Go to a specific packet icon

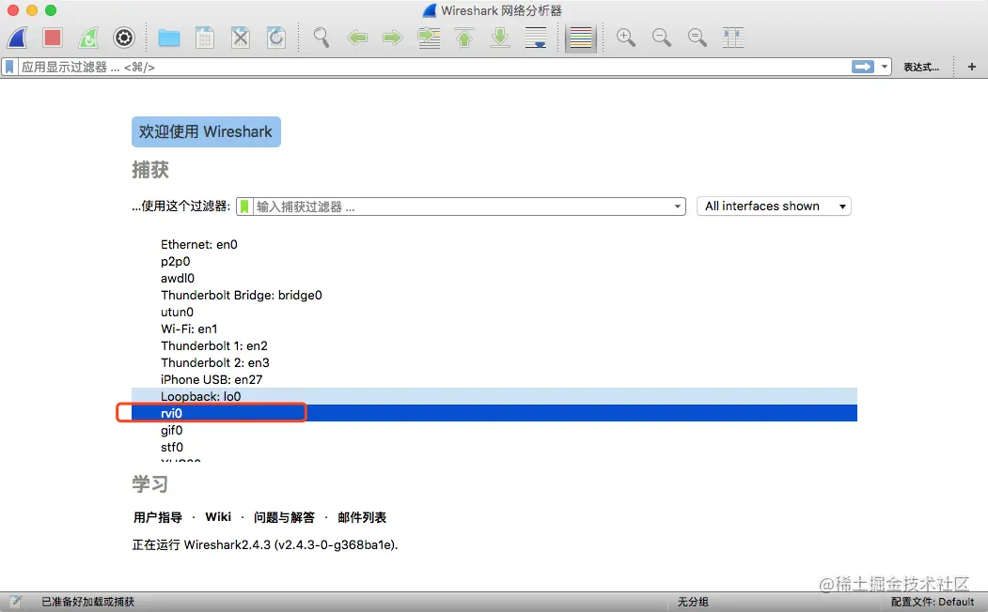click(x=429, y=38)
